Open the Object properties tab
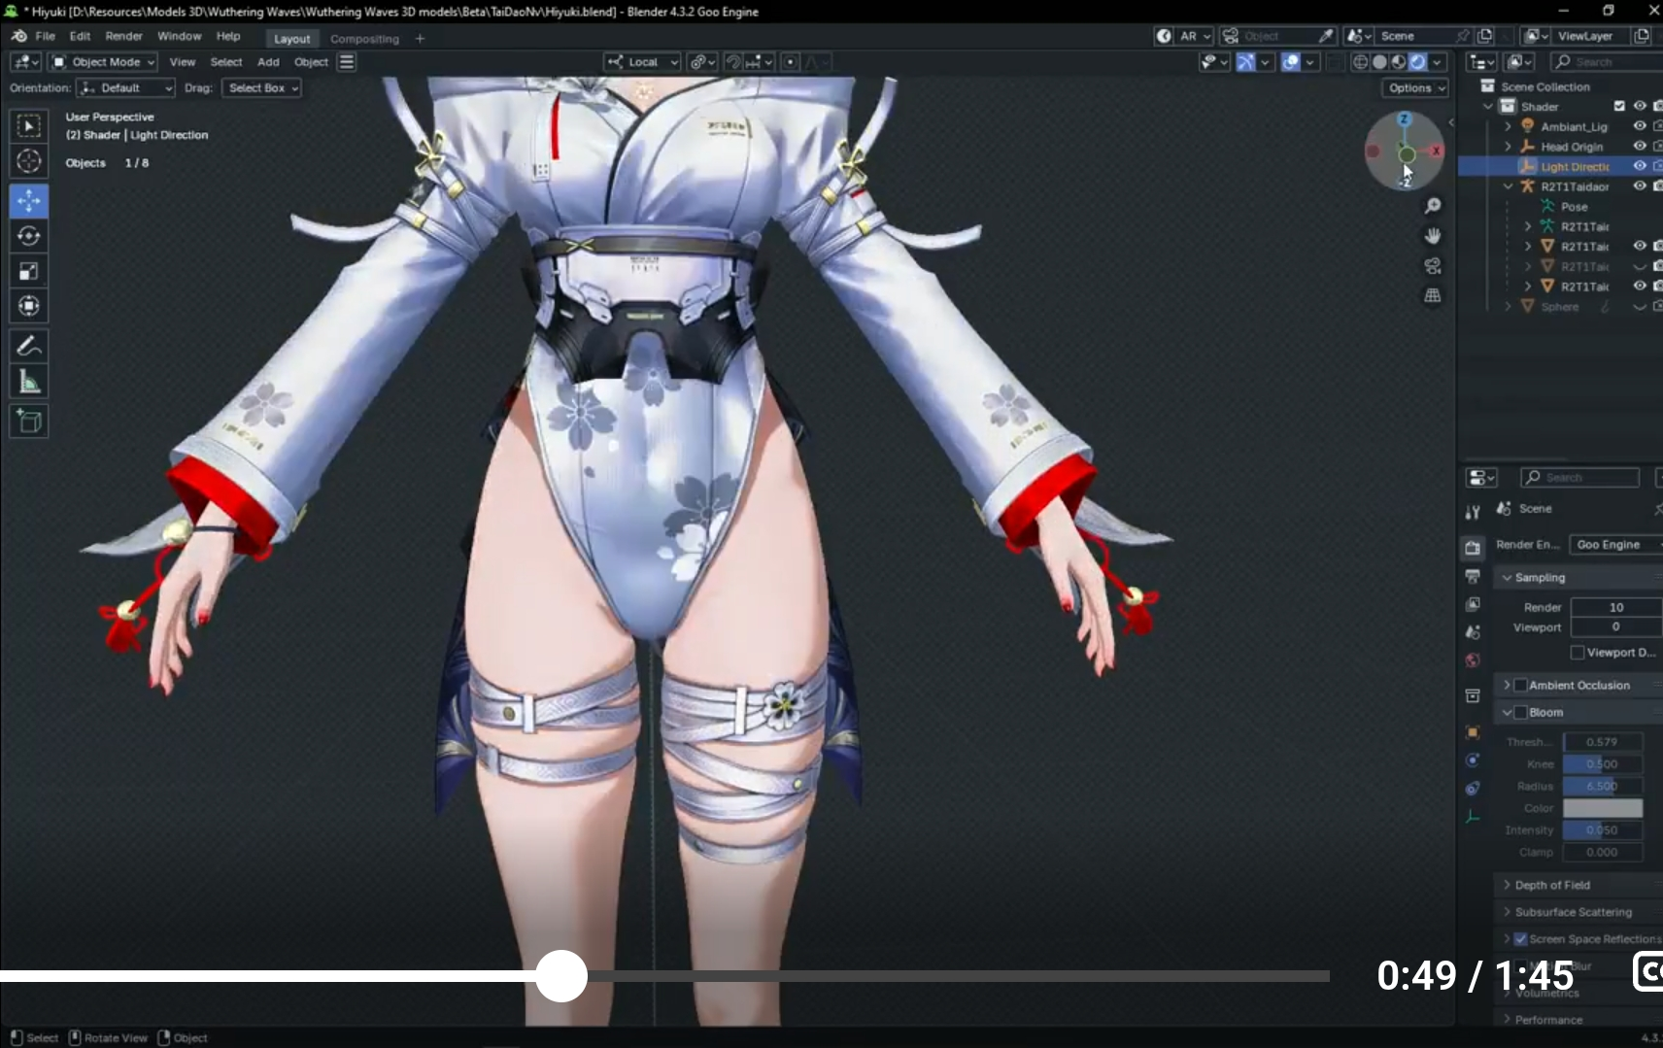 click(x=1473, y=732)
